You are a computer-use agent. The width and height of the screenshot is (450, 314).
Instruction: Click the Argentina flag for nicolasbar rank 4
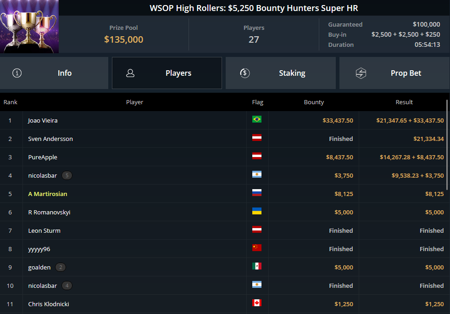coord(257,174)
